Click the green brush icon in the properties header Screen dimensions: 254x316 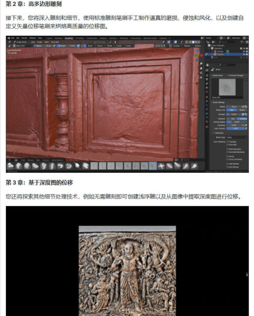tap(212, 70)
